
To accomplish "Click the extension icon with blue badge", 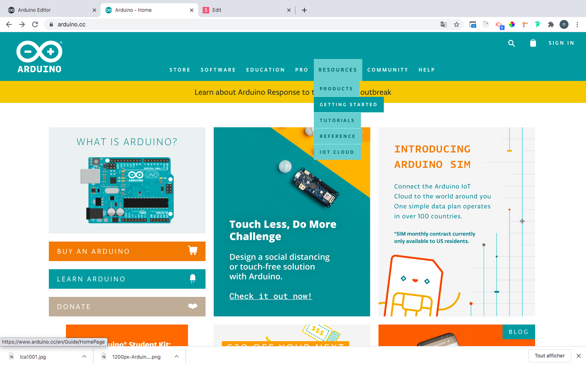I will [499, 25].
